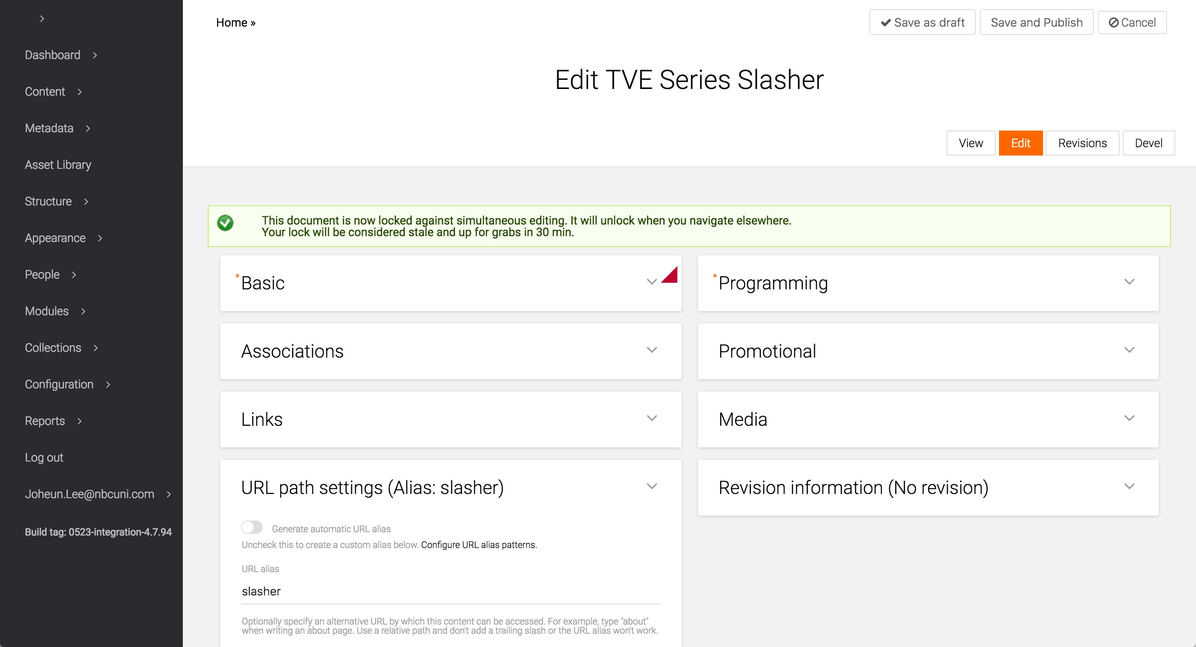The image size is (1196, 647).
Task: Toggle Generate automatic URL alias switch
Action: coord(252,528)
